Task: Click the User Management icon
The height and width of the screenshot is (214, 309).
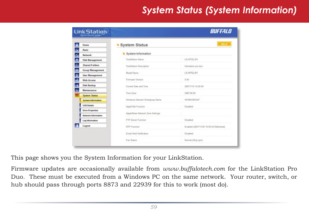Action: point(77,75)
